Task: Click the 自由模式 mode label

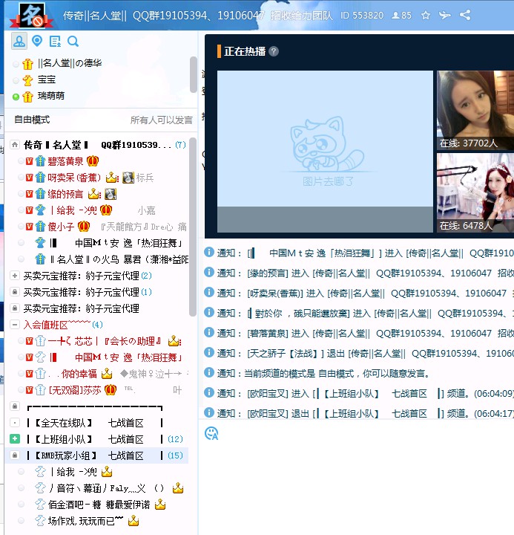Action: coord(32,120)
